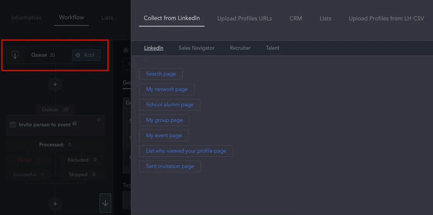Switch to the CRM tab
Image resolution: width=433 pixels, height=215 pixels.
[296, 18]
